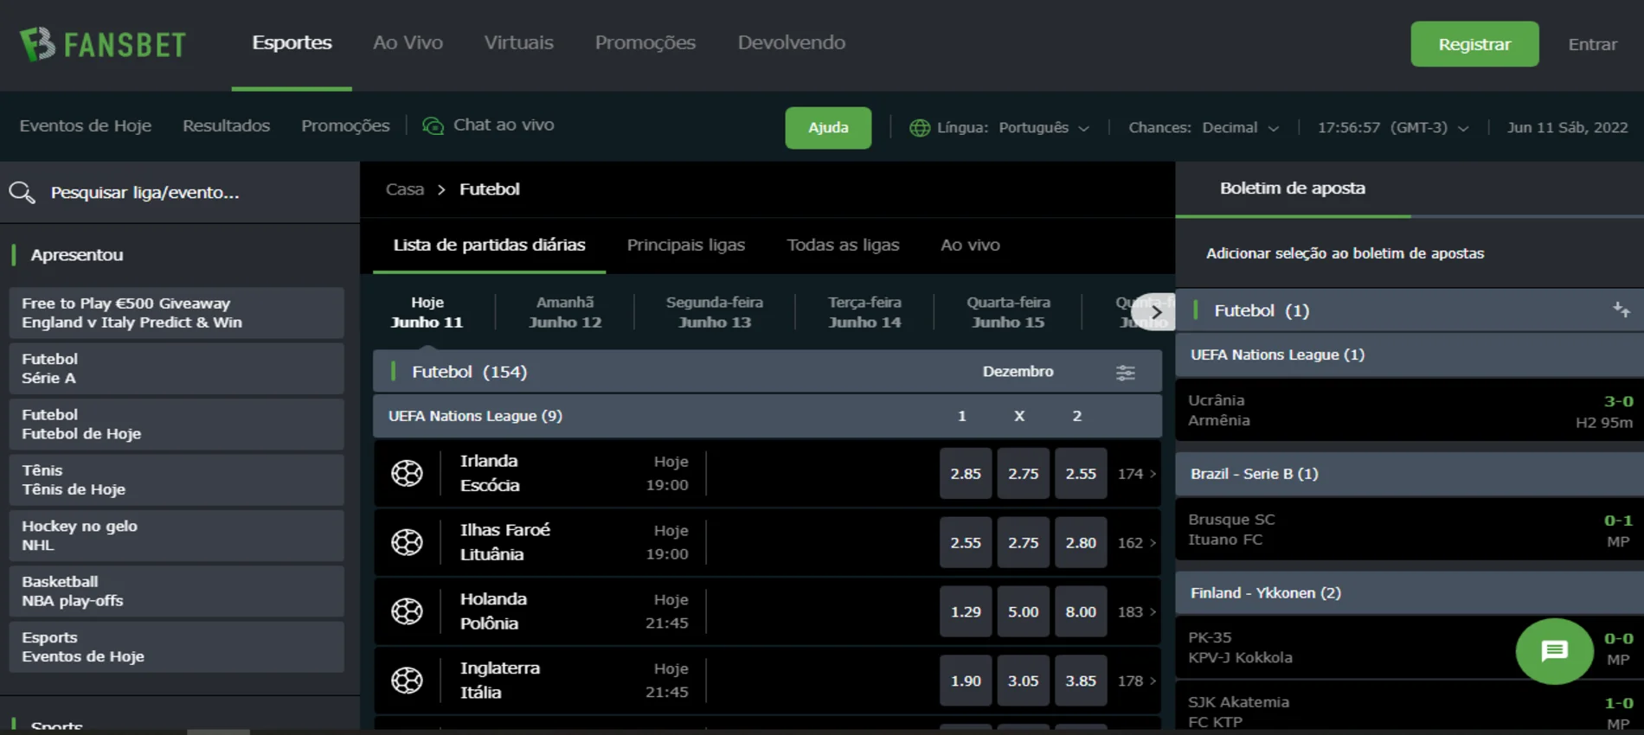Viewport: 1644px width, 735px height.
Task: Select Lista de partidas diárias tab
Action: coord(489,246)
